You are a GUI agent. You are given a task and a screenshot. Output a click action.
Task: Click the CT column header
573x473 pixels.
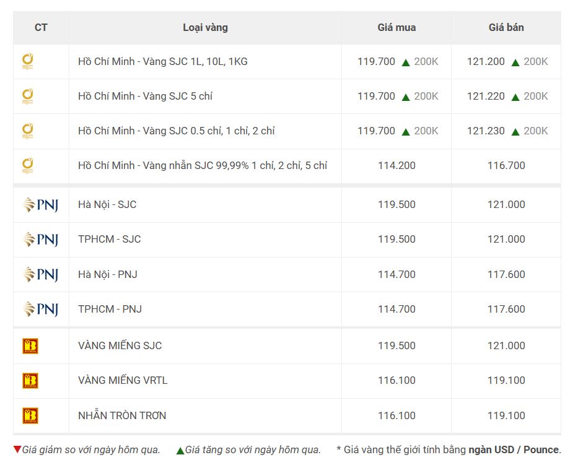pyautogui.click(x=41, y=27)
